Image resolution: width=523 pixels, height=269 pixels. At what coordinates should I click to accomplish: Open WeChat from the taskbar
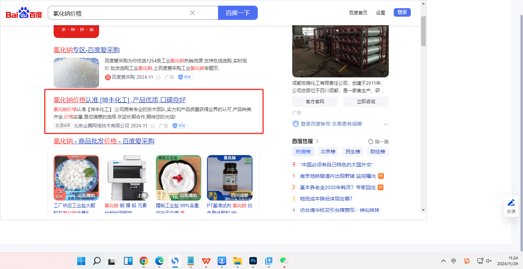(284, 261)
